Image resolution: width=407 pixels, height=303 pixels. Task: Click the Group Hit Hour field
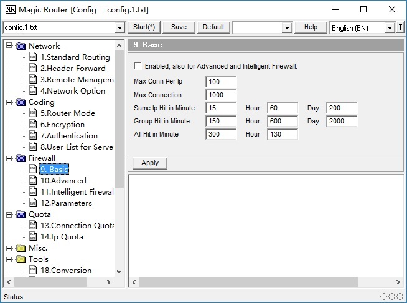coord(283,121)
